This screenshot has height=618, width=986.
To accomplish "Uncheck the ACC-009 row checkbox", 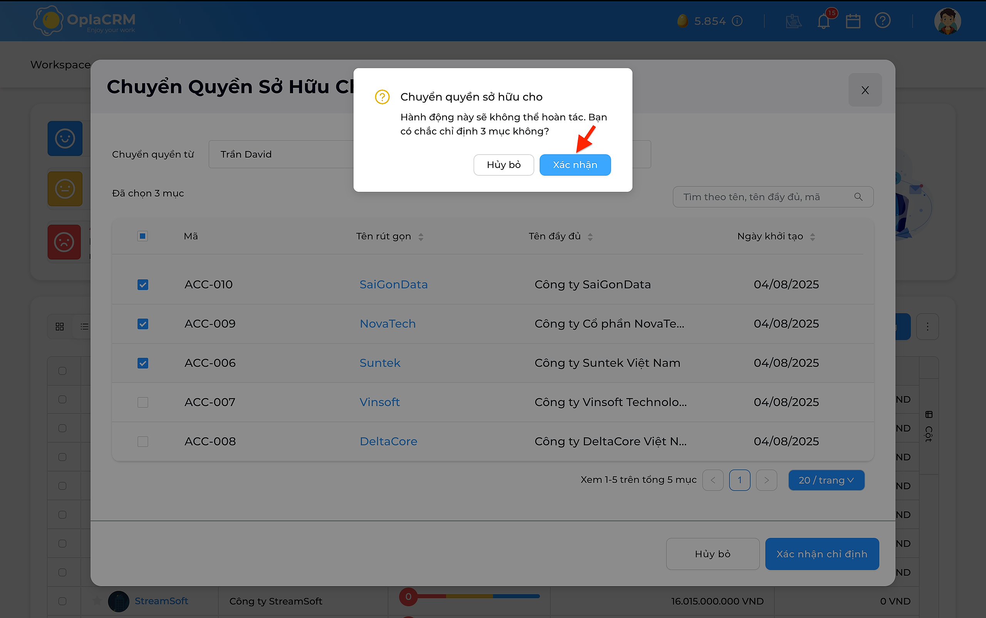I will 143,324.
